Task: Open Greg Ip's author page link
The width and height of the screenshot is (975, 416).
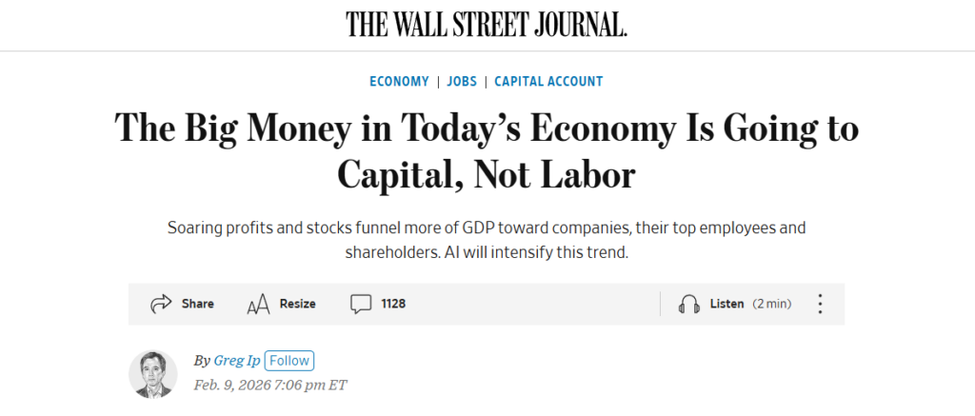Action: [238, 361]
